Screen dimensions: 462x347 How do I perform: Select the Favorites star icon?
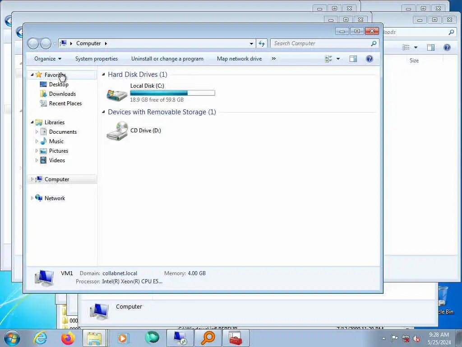39,75
